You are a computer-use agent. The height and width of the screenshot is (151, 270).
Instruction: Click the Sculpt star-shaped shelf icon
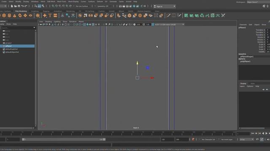click(45, 16)
